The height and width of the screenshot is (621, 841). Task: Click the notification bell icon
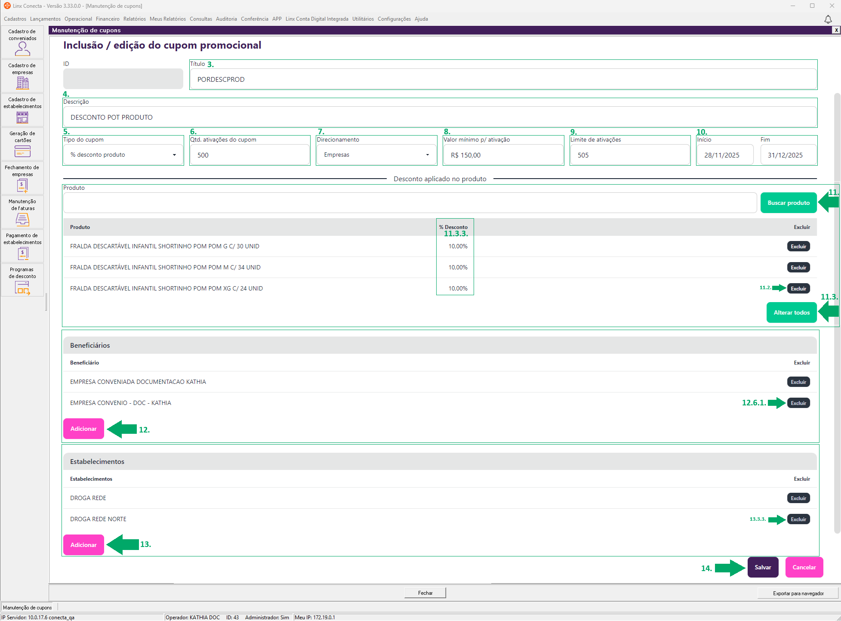(x=828, y=19)
